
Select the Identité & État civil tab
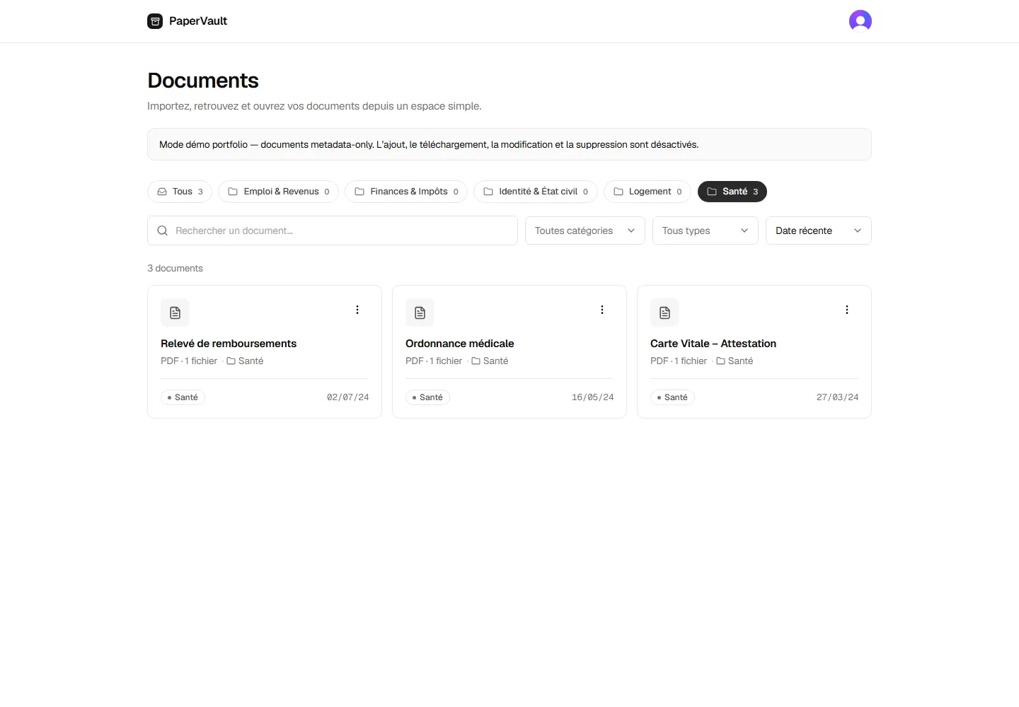[536, 192]
